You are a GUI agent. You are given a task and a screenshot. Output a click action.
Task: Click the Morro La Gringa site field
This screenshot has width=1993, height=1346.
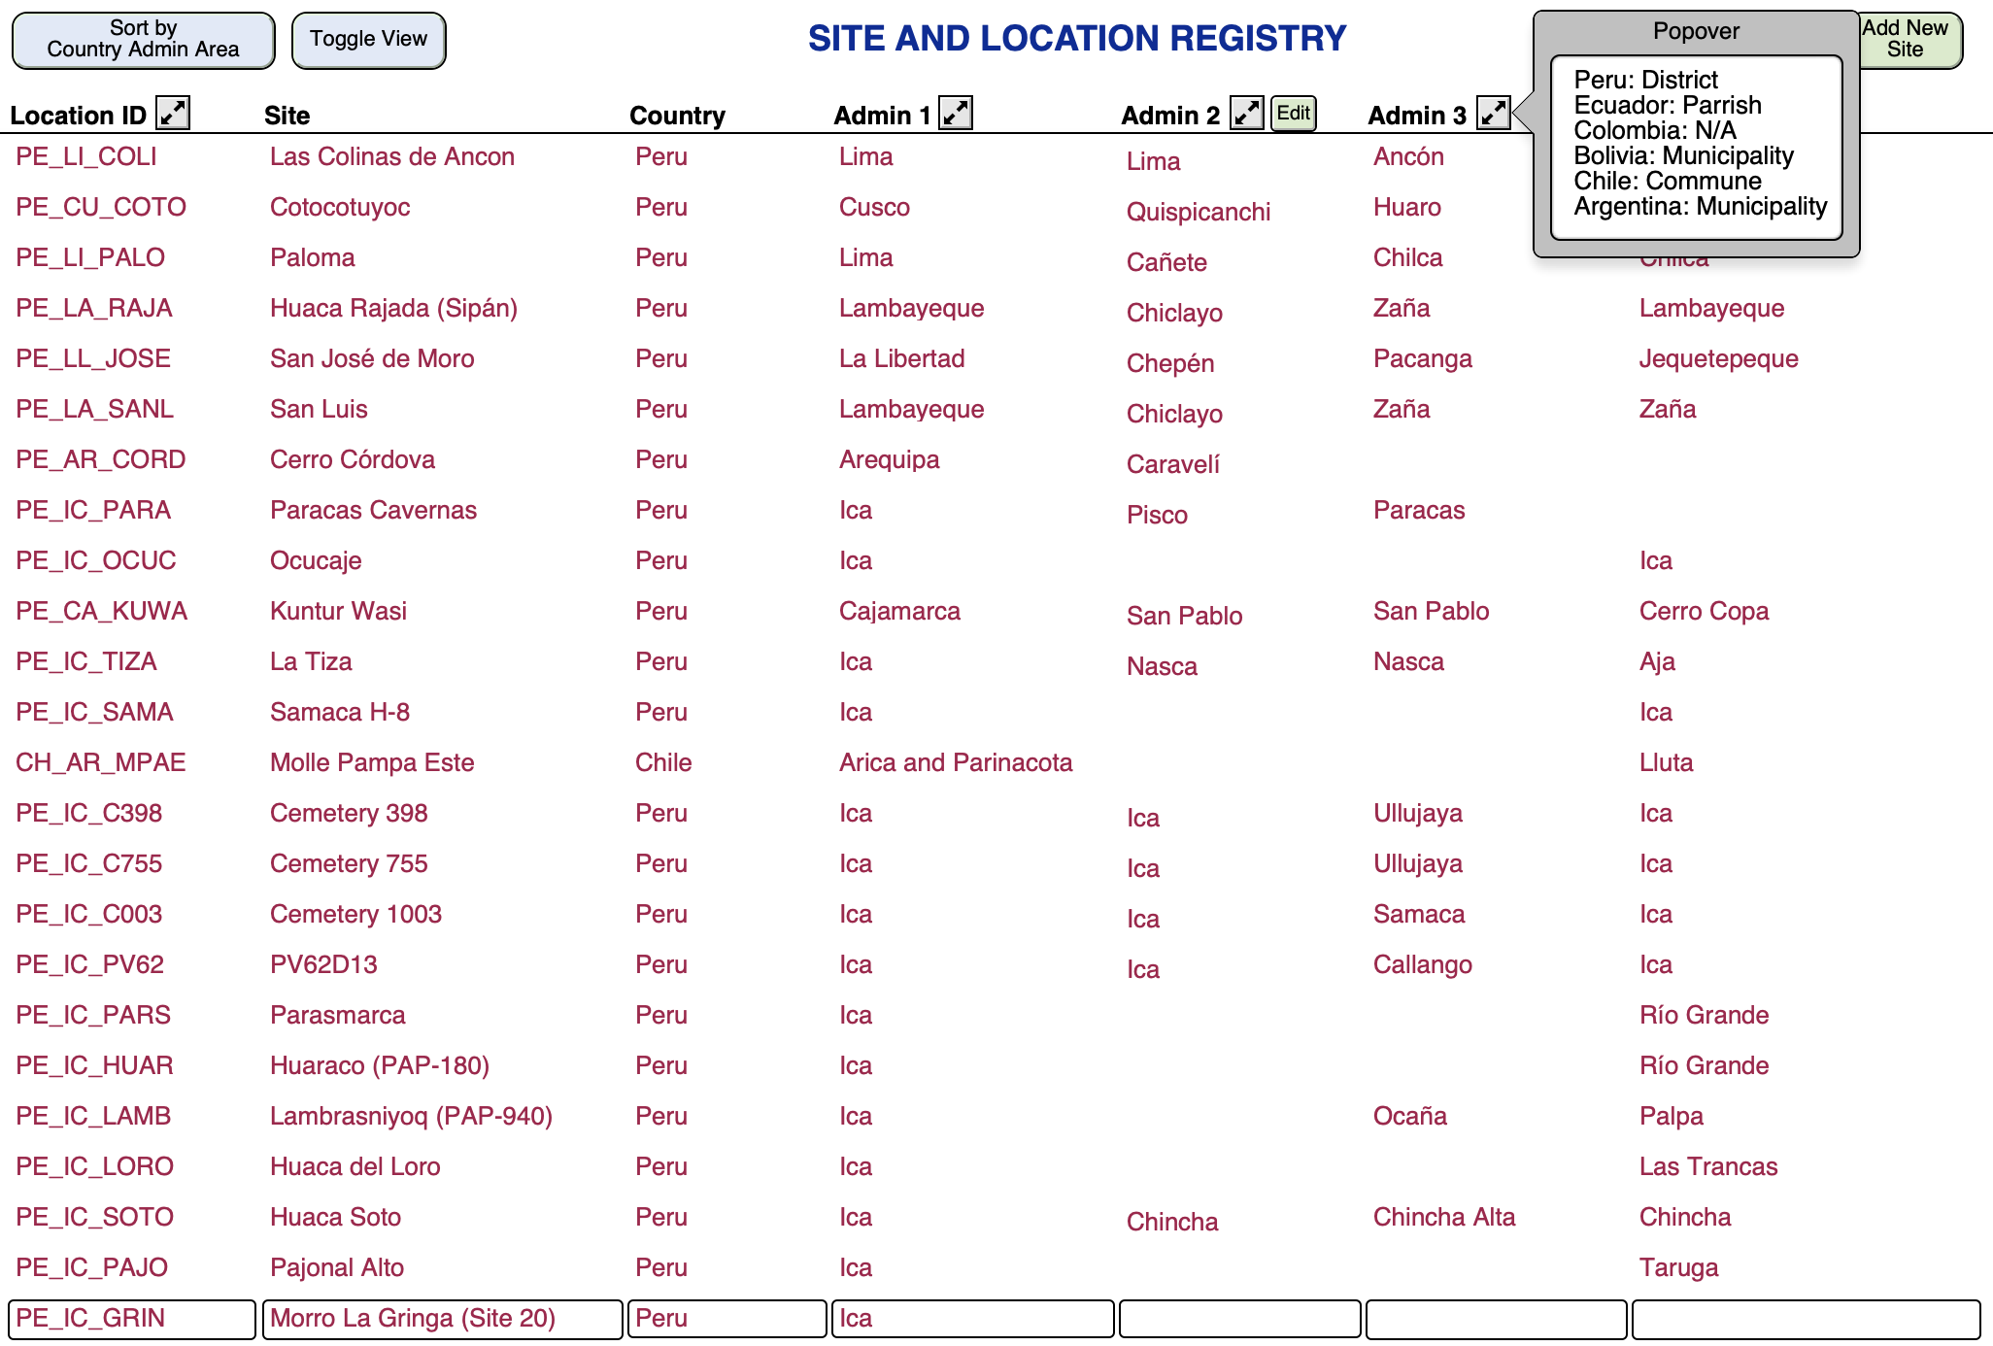442,1319
